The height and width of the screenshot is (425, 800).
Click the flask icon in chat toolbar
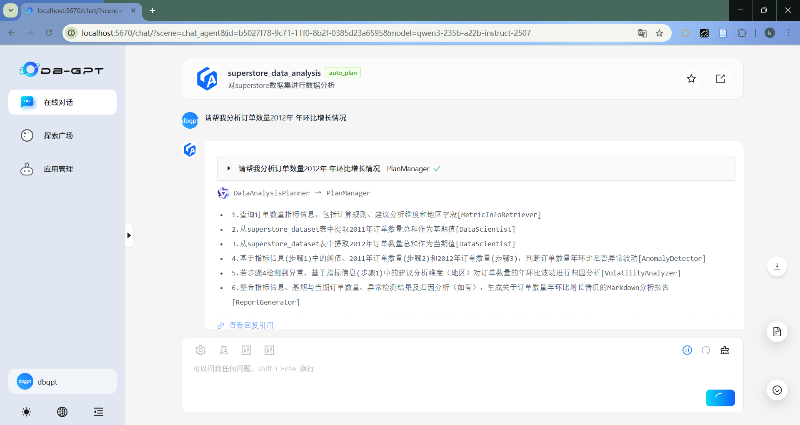(224, 350)
